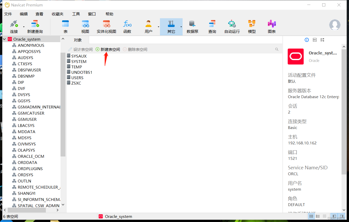Select the TEMP tablespace

click(x=74, y=67)
